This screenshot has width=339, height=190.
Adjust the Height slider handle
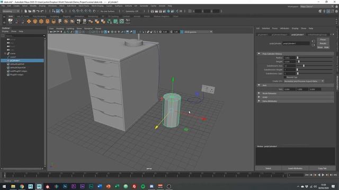pos(299,62)
